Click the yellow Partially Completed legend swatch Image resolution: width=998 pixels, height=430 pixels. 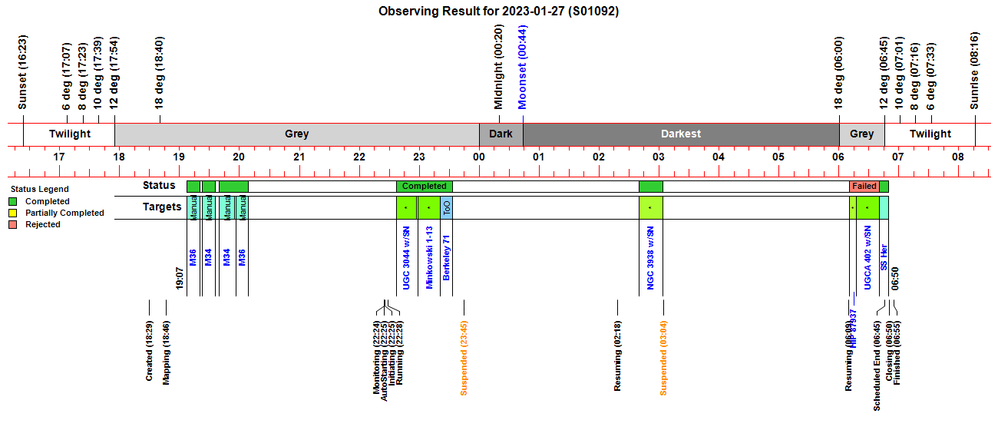tap(12, 213)
